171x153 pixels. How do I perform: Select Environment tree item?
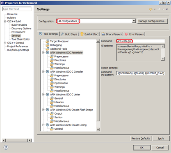[x=18, y=32]
